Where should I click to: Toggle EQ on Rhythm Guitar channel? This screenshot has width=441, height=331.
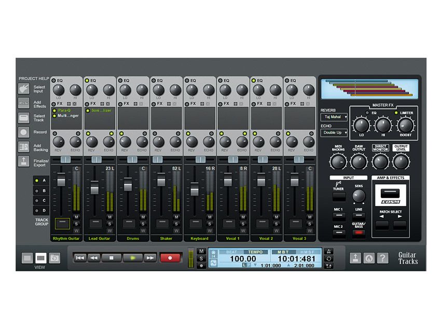click(x=54, y=80)
